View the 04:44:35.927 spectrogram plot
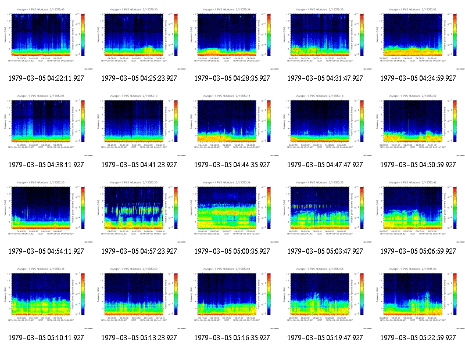This screenshot has width=465, height=346. tap(232, 125)
